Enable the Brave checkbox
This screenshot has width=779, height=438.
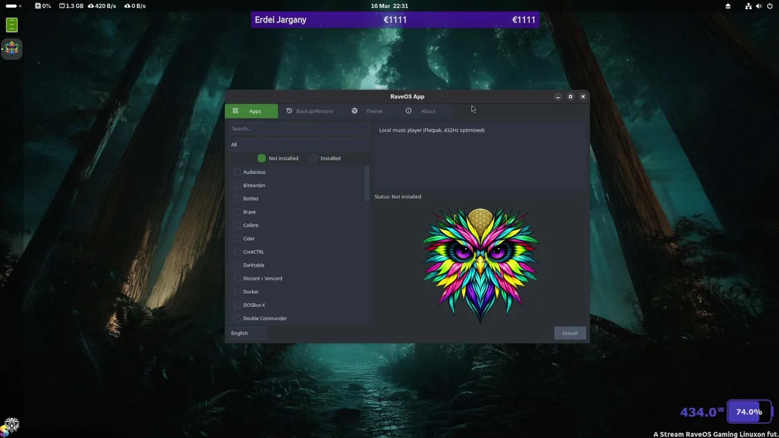[238, 212]
